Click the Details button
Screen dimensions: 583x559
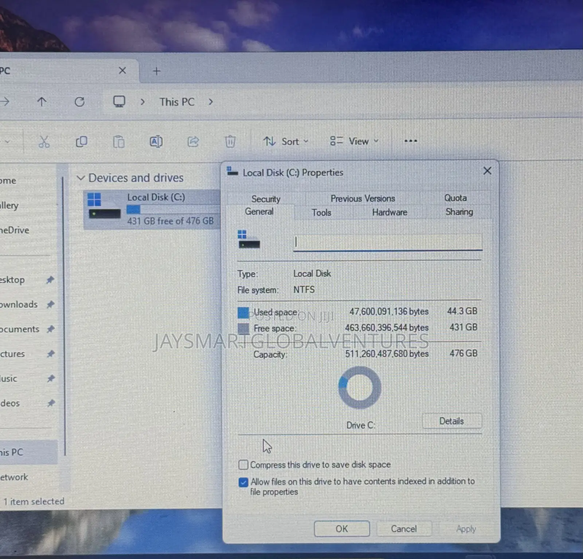pos(452,421)
